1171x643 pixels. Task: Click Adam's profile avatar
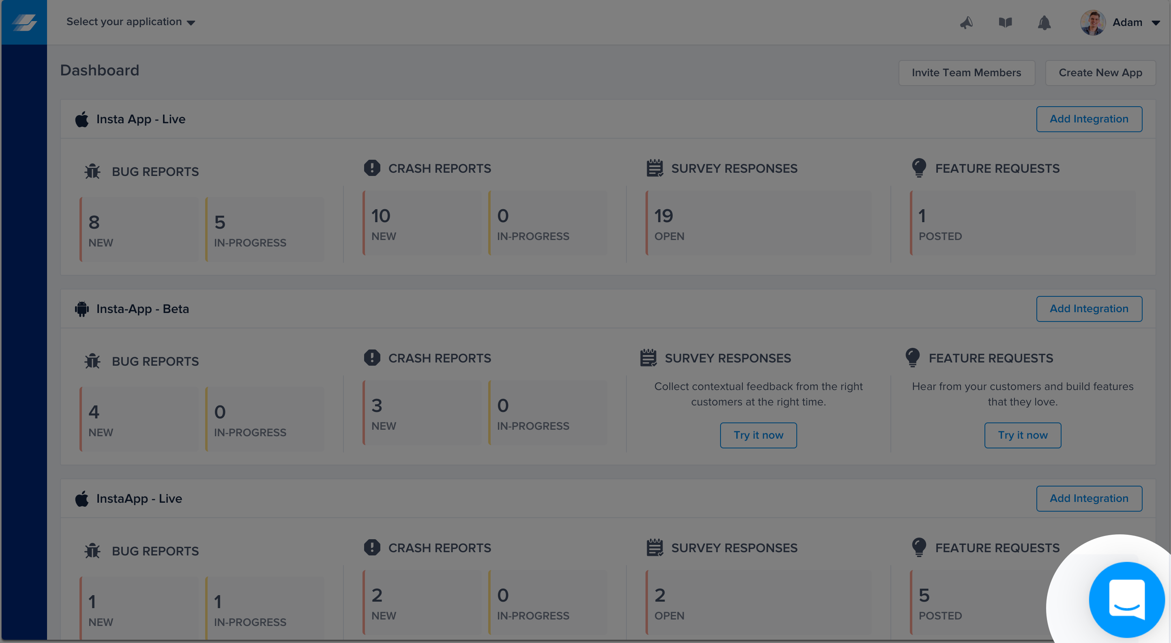point(1092,22)
